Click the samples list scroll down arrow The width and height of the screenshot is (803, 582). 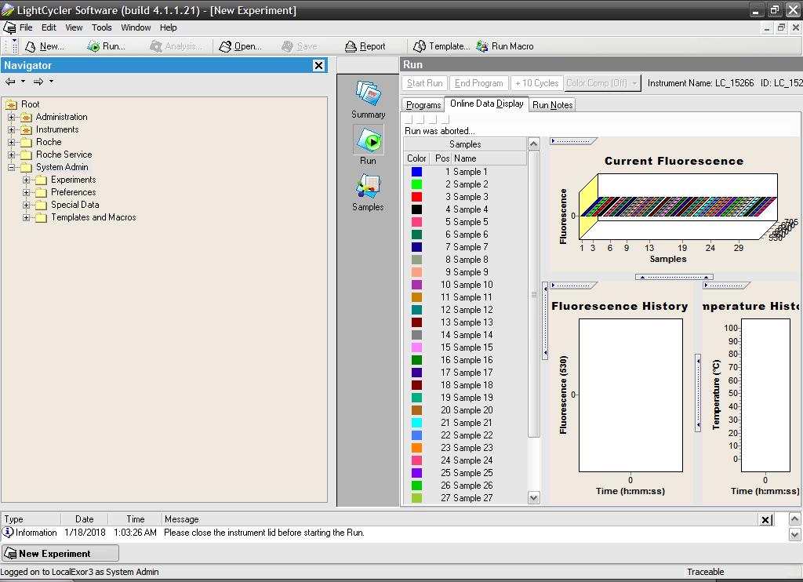coord(533,497)
